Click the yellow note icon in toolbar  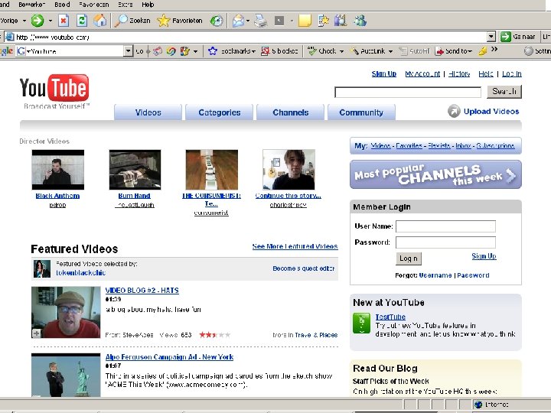tap(305, 21)
